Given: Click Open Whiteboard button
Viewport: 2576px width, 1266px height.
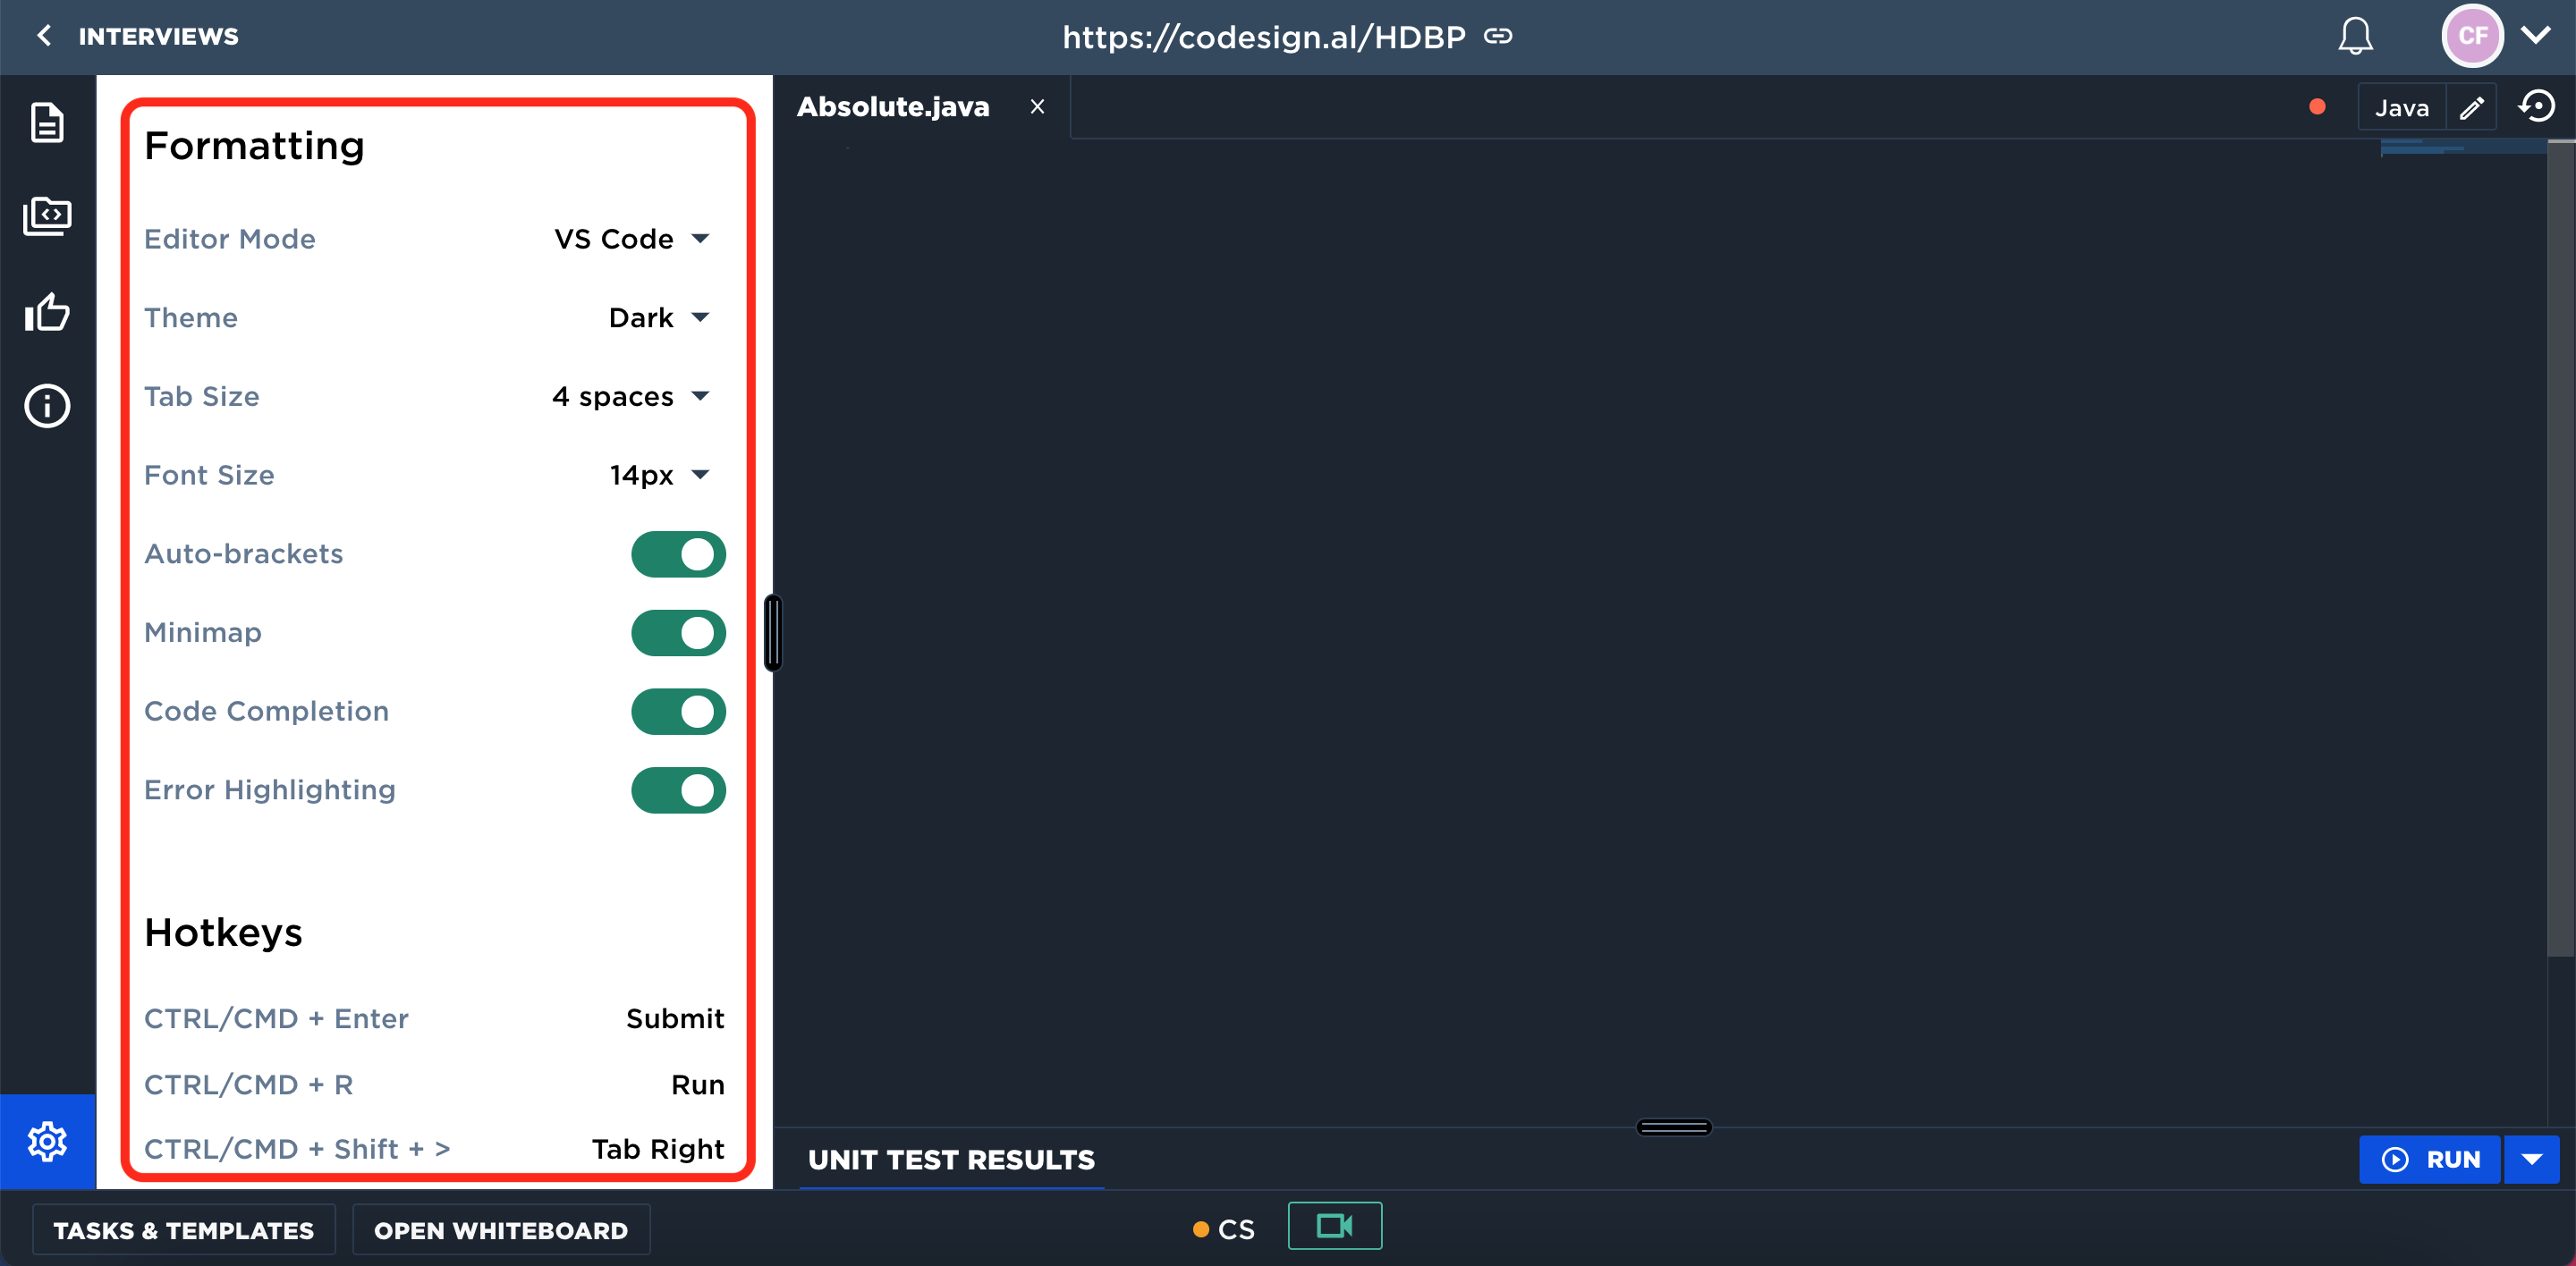Looking at the screenshot, I should click(501, 1230).
